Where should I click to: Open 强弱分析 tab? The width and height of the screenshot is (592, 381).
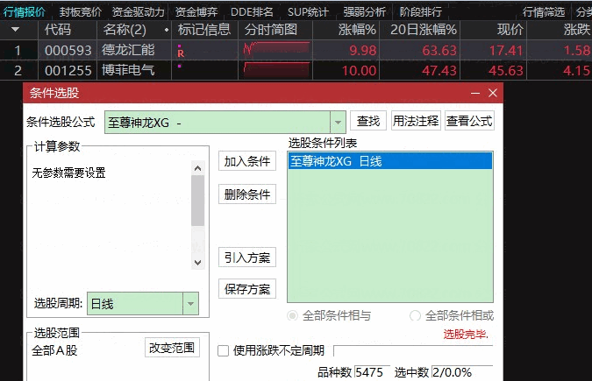(x=364, y=12)
